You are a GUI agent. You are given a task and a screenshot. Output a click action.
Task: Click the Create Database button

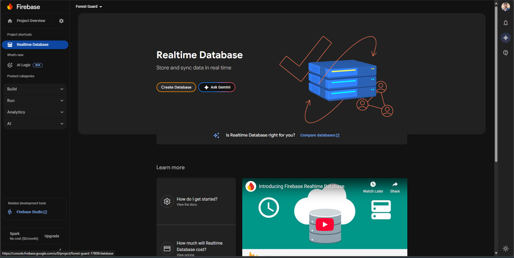point(176,87)
